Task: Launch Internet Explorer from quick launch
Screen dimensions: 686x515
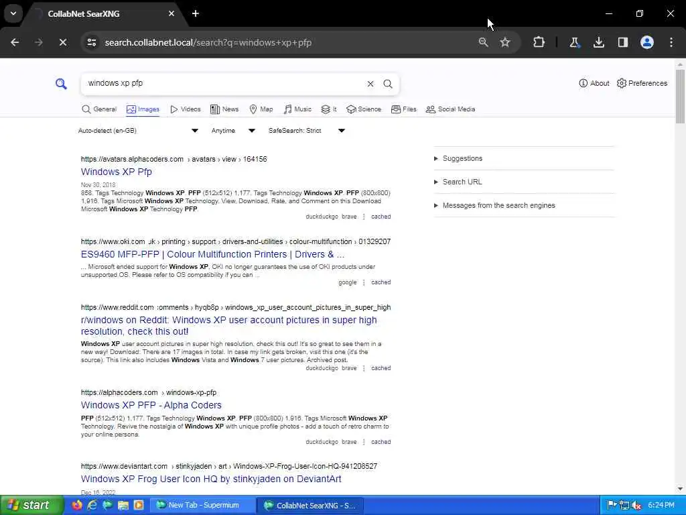Action: pos(92,506)
